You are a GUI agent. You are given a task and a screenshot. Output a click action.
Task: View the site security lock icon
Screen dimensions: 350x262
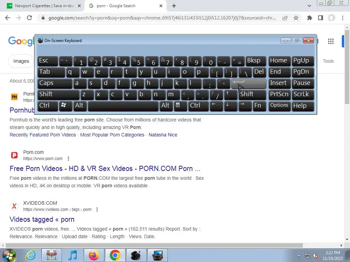[43, 18]
